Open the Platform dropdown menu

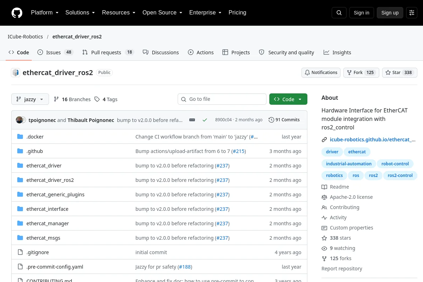(x=44, y=13)
